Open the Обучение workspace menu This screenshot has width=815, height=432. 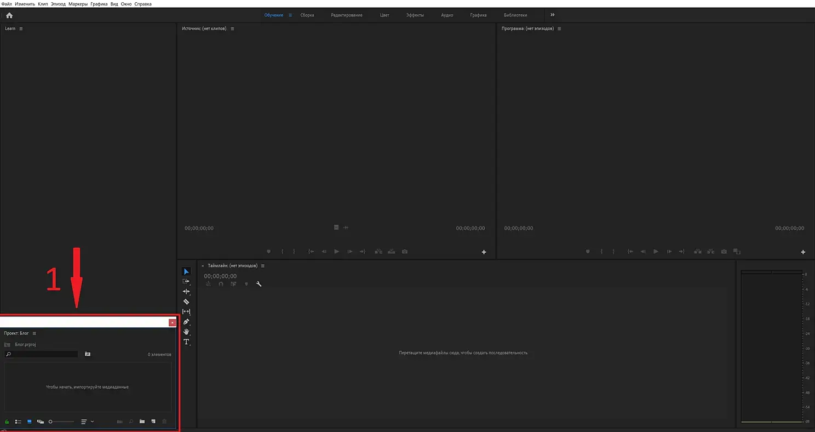click(x=290, y=15)
